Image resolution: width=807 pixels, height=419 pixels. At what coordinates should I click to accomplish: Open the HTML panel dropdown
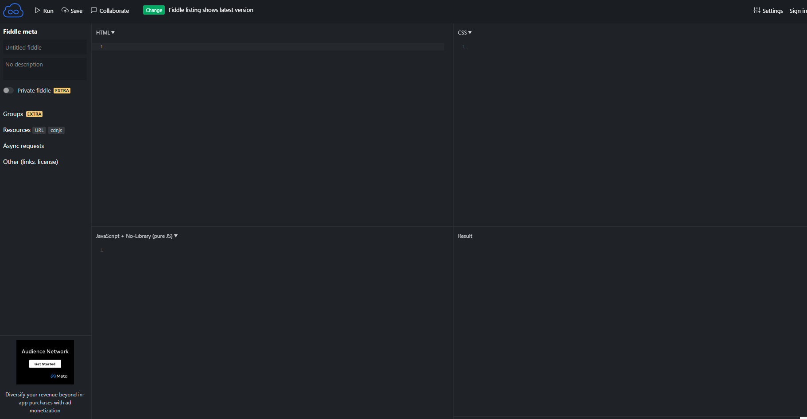tap(105, 32)
